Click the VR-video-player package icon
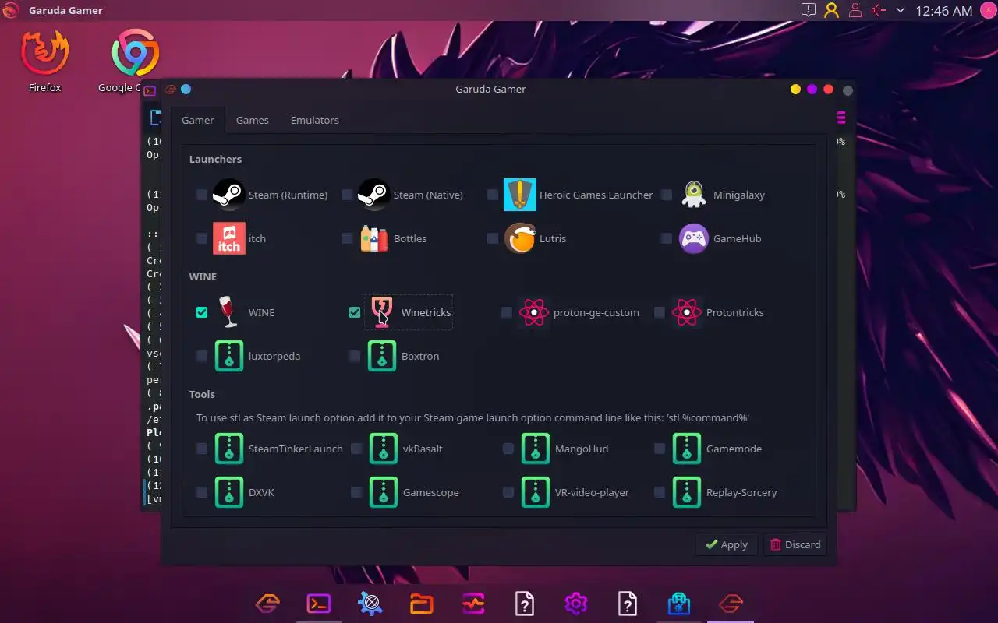The image size is (998, 623). coord(536,492)
